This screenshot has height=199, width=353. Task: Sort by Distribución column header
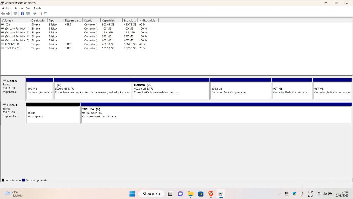39,20
